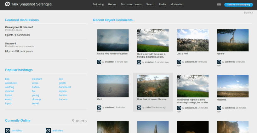Click mmiaboc's avatar in Currently Online
The height and width of the screenshot is (133, 257).
(x=8, y=130)
